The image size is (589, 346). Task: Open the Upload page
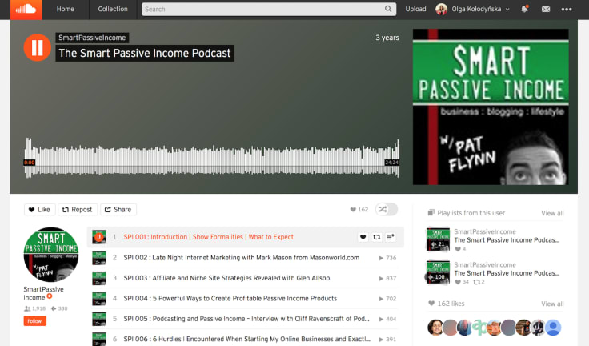tap(415, 9)
